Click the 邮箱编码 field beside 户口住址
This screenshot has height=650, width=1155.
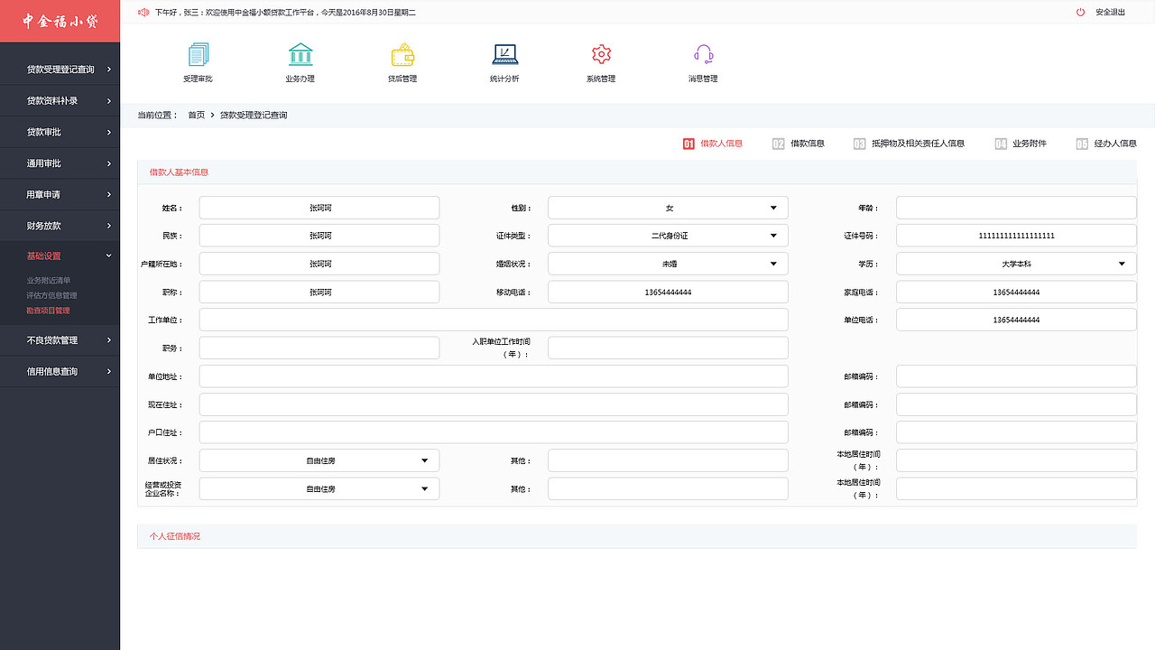[x=1016, y=432]
